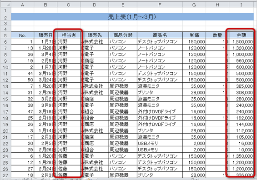Image resolution: width=257 pixels, height=180 pixels.
Task: Click the date cell 2月24日
Action: click(x=45, y=169)
